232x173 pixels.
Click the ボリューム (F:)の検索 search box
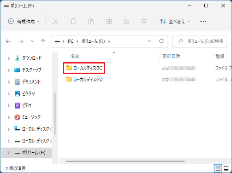(200, 41)
